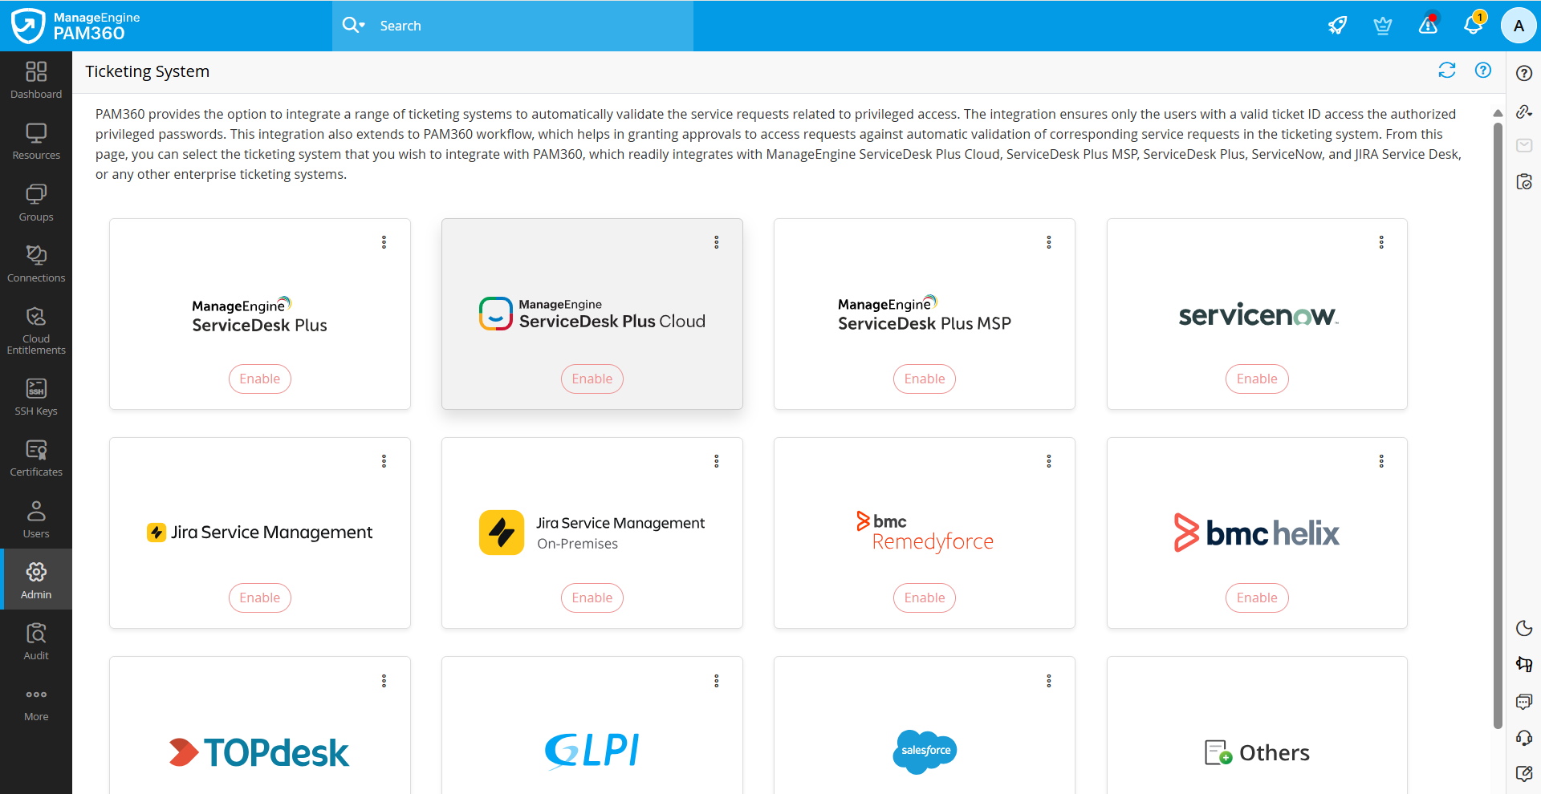Go to Resources in the left sidebar
The width and height of the screenshot is (1541, 794).
click(36, 142)
